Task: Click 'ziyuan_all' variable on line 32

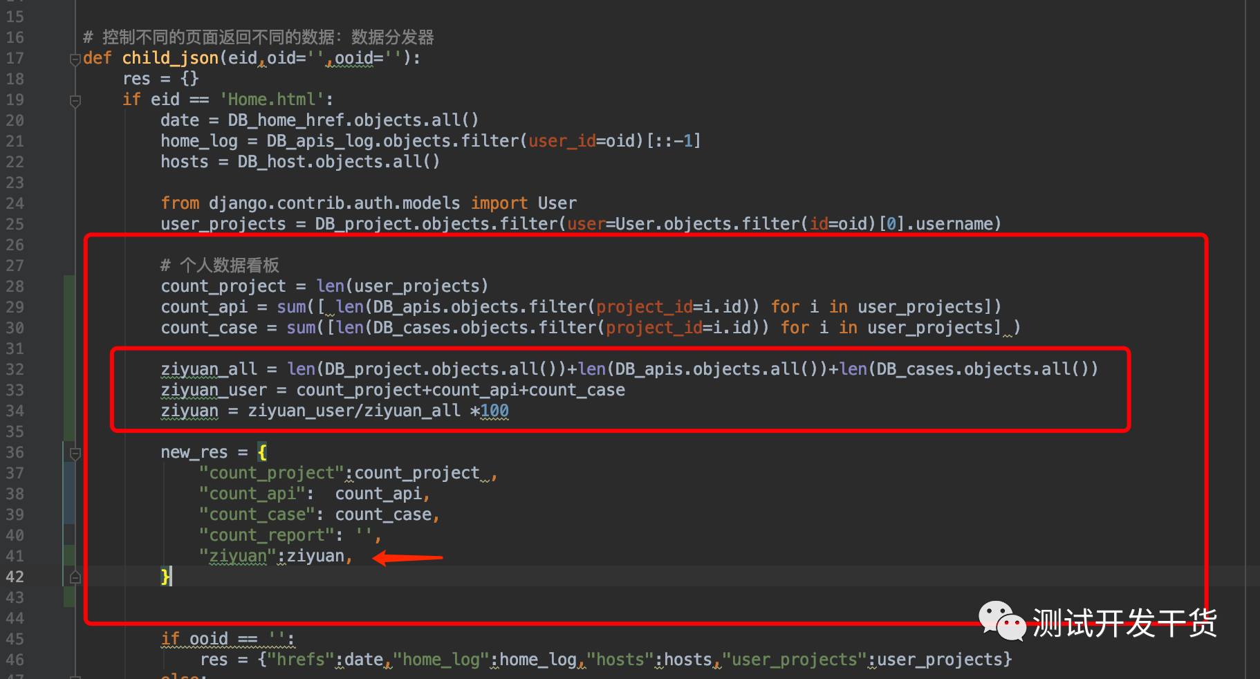Action: click(209, 369)
